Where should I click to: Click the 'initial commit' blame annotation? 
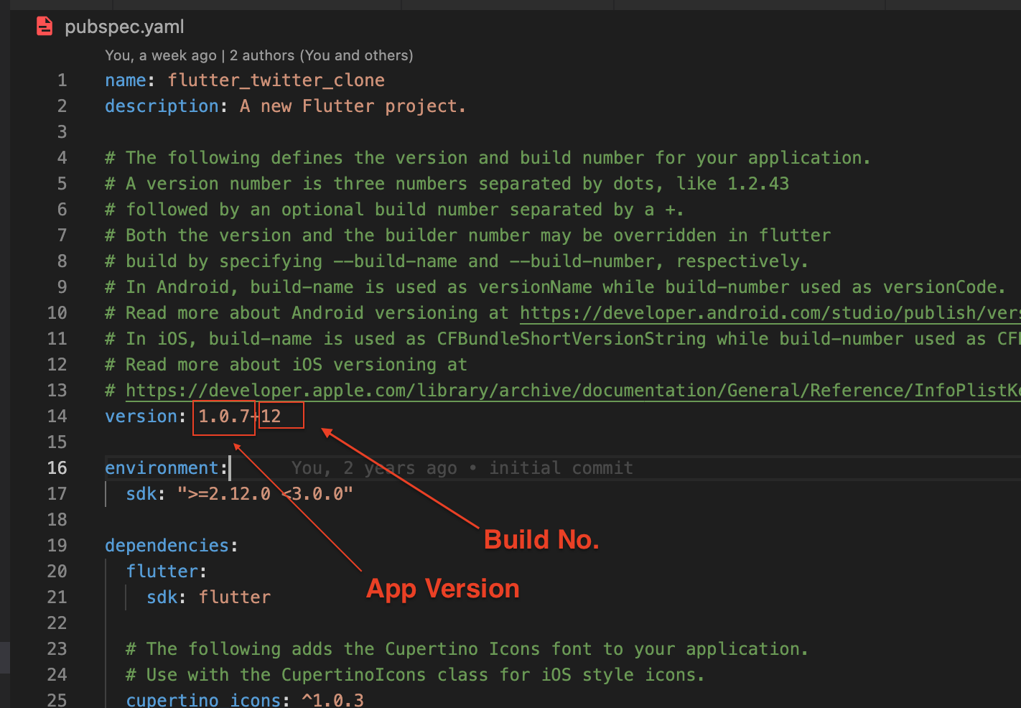coord(561,467)
